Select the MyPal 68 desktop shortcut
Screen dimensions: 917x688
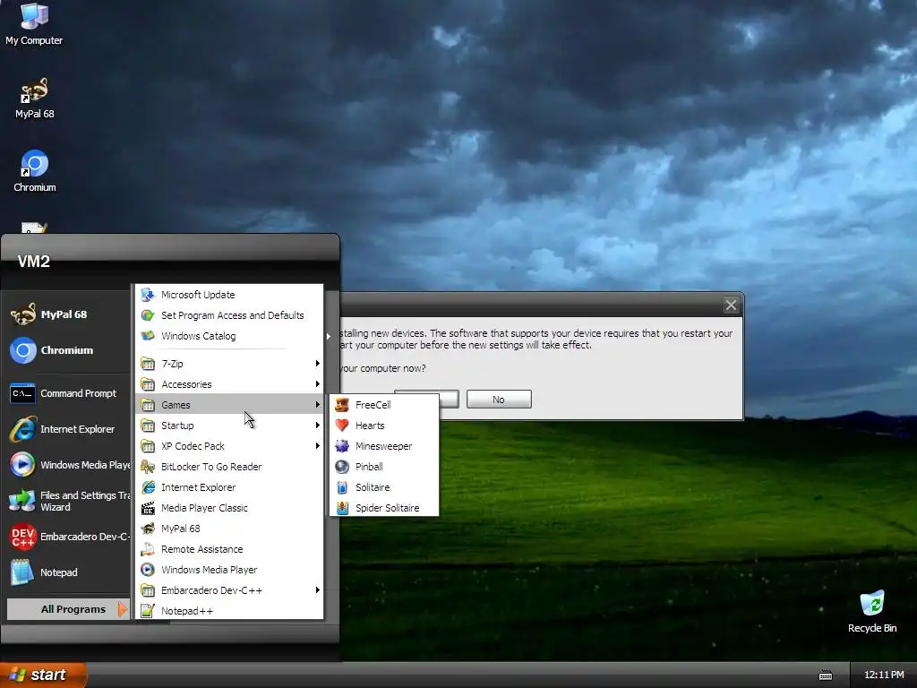pos(34,98)
